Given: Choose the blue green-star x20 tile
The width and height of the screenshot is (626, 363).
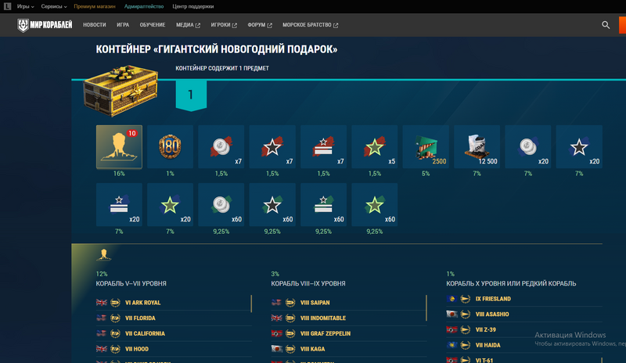Looking at the screenshot, I should [170, 205].
